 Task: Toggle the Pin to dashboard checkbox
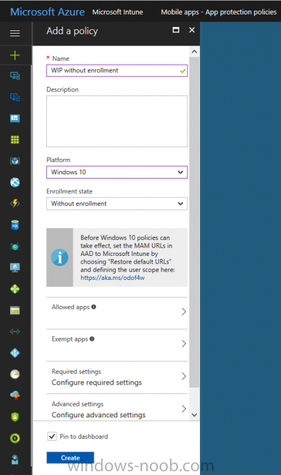(x=52, y=436)
